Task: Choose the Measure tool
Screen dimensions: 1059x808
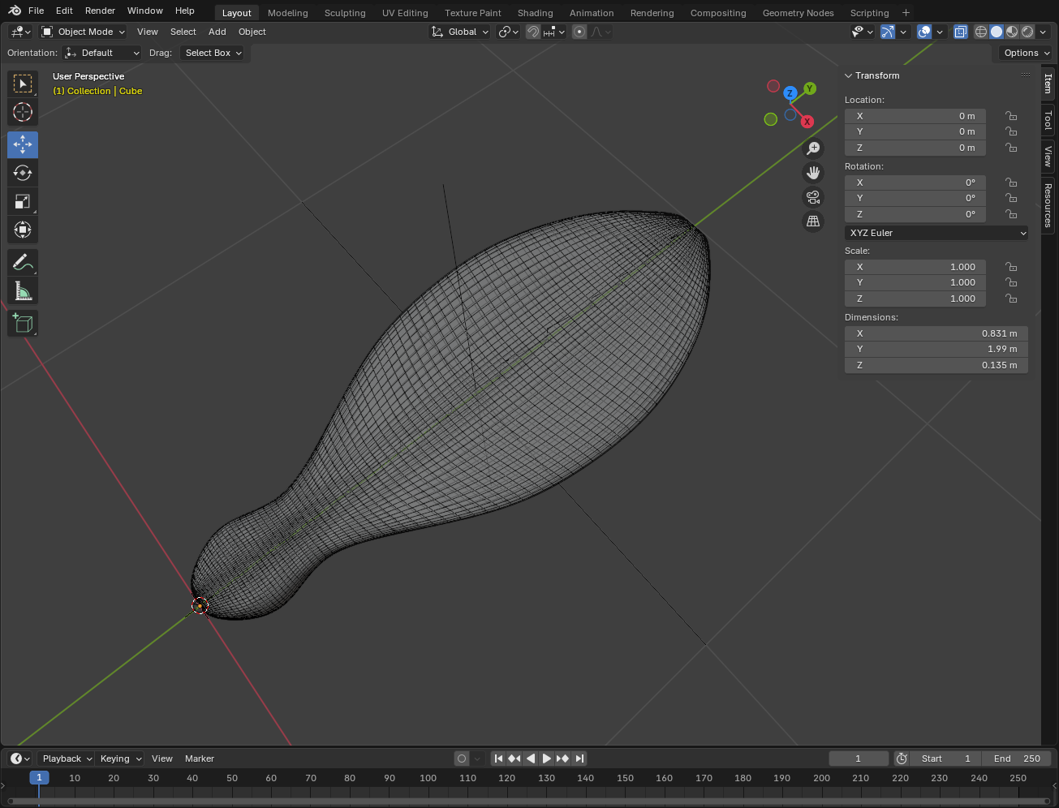Action: [23, 291]
